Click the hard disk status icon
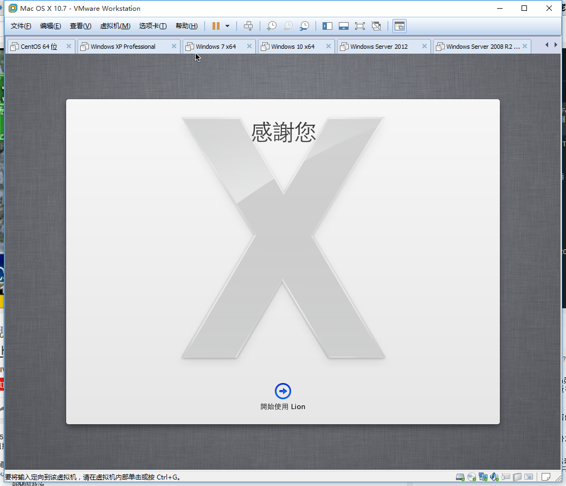Image resolution: width=566 pixels, height=486 pixels. 460,477
